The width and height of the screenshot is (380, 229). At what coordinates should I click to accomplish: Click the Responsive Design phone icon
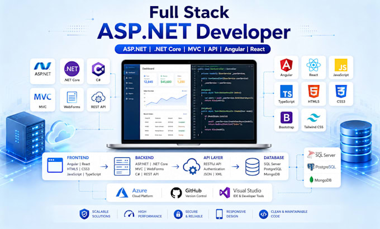[x=219, y=214]
